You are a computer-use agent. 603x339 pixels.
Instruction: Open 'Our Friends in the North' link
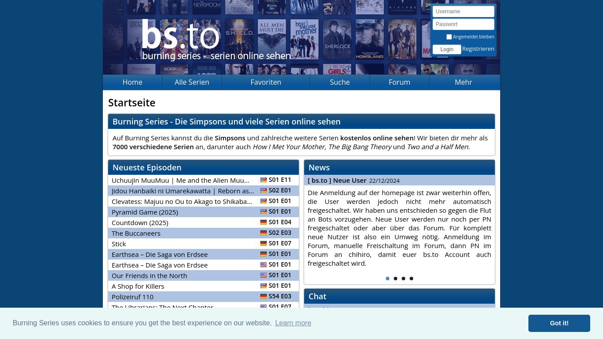pos(149,275)
